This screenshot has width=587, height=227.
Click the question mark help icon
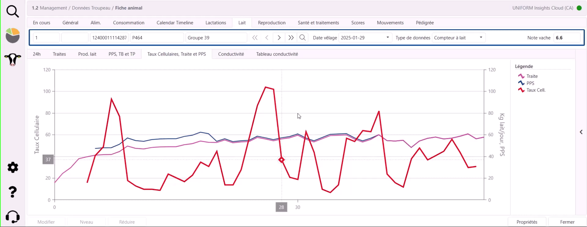tap(13, 192)
